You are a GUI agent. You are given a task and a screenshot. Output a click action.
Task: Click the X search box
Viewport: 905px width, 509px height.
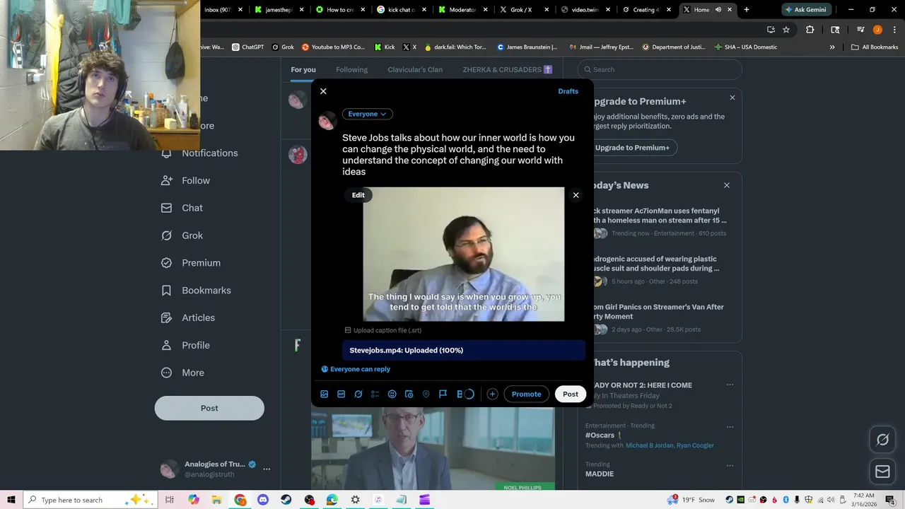coord(660,69)
